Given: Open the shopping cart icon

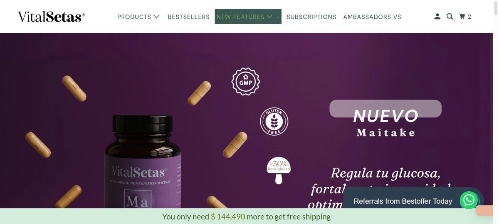Looking at the screenshot, I should tap(462, 17).
